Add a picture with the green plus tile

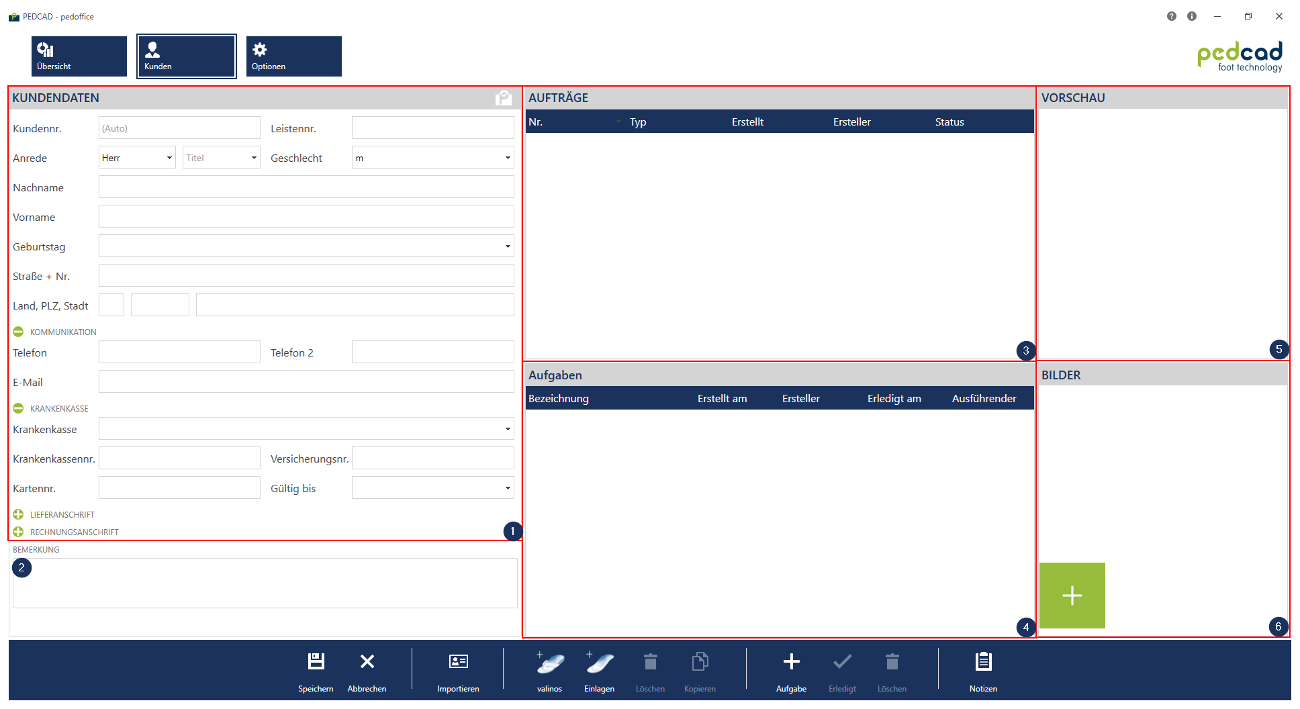click(x=1072, y=596)
